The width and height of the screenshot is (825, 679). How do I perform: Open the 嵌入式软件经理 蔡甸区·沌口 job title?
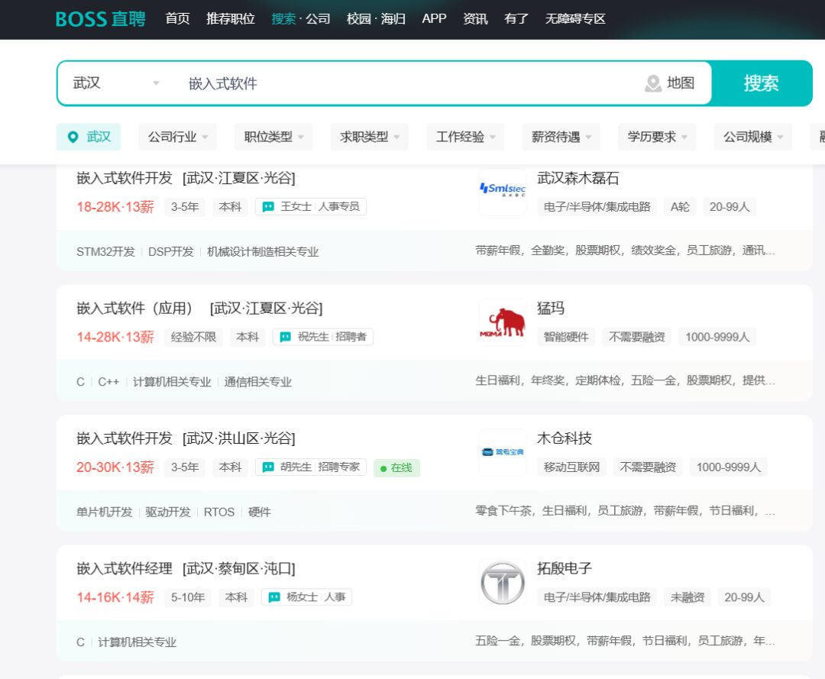186,568
